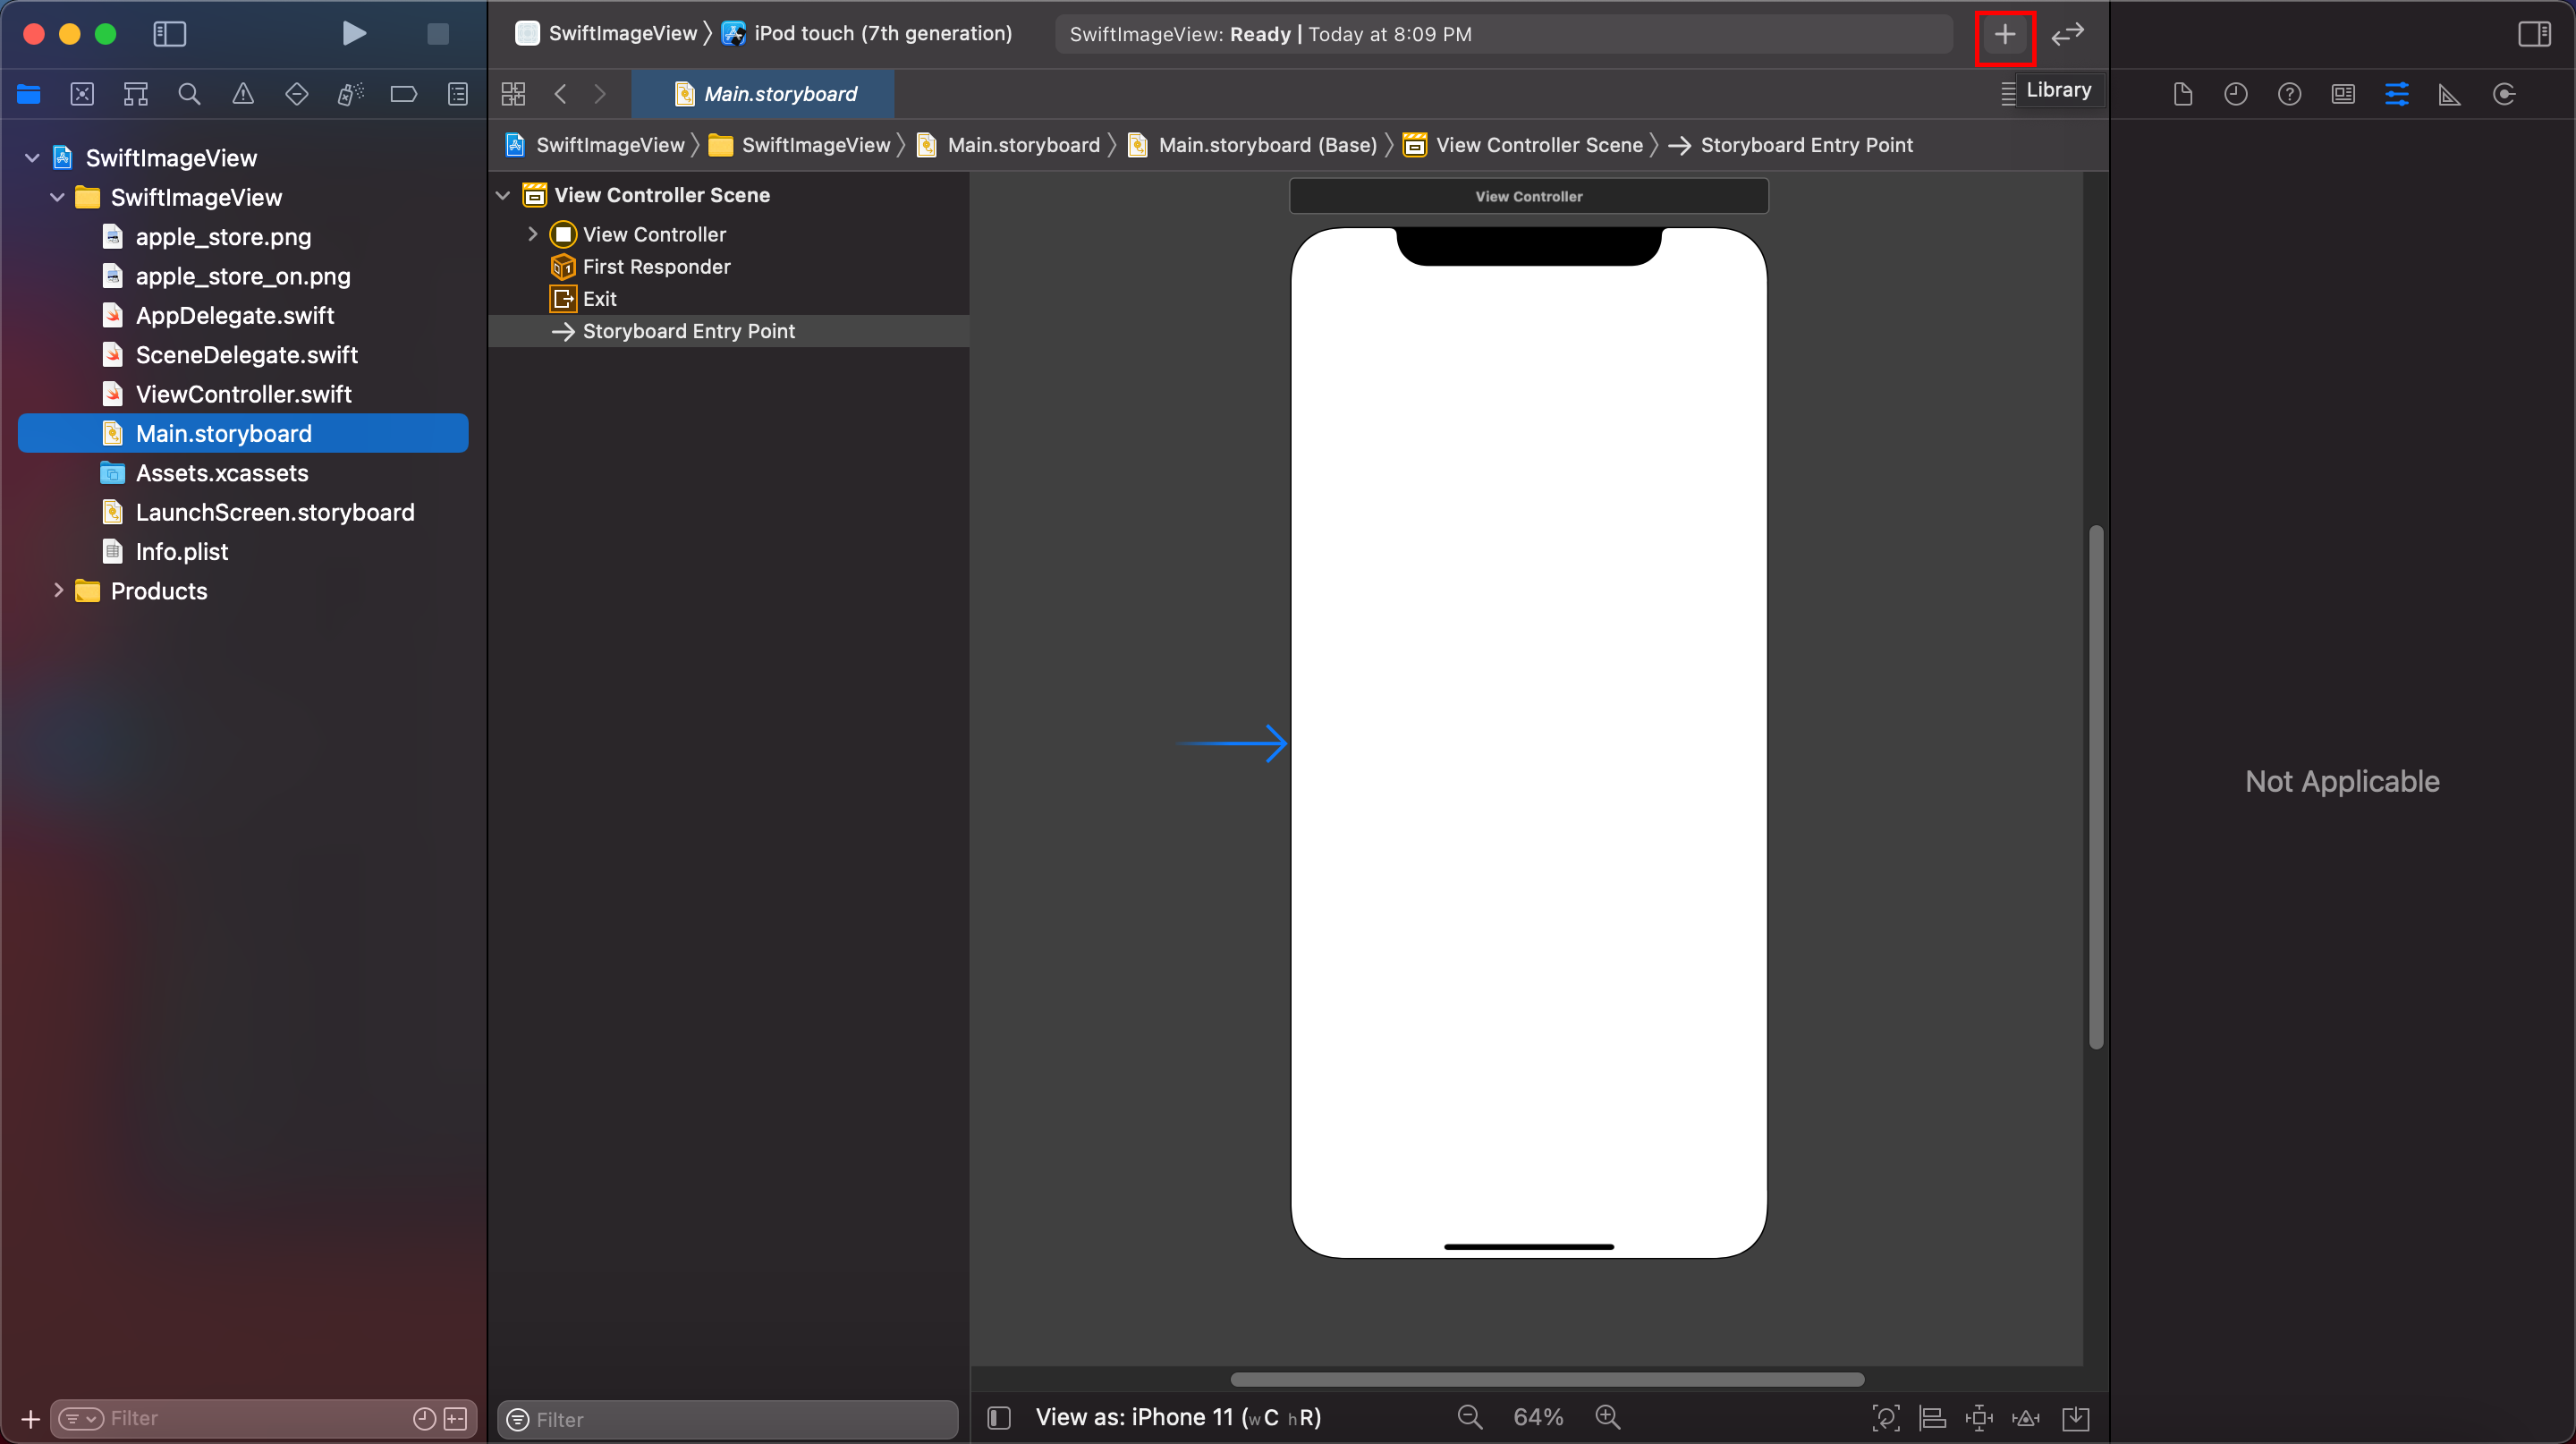This screenshot has width=2576, height=1444.
Task: Expand the View Controller outline item
Action: coord(533,234)
